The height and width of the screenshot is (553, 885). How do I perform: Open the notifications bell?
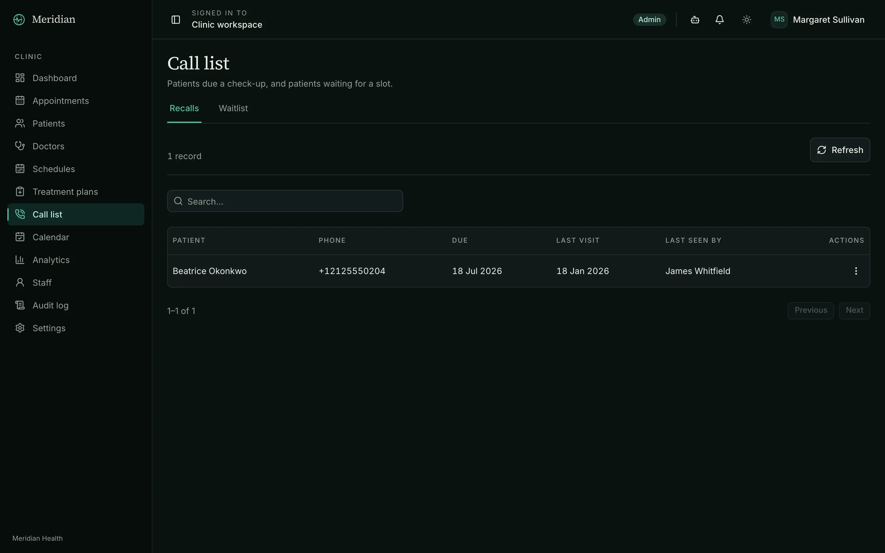coord(719,20)
